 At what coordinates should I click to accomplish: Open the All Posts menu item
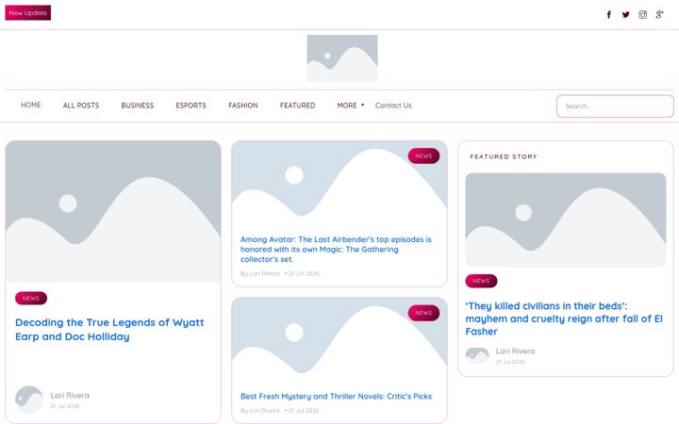(x=81, y=106)
